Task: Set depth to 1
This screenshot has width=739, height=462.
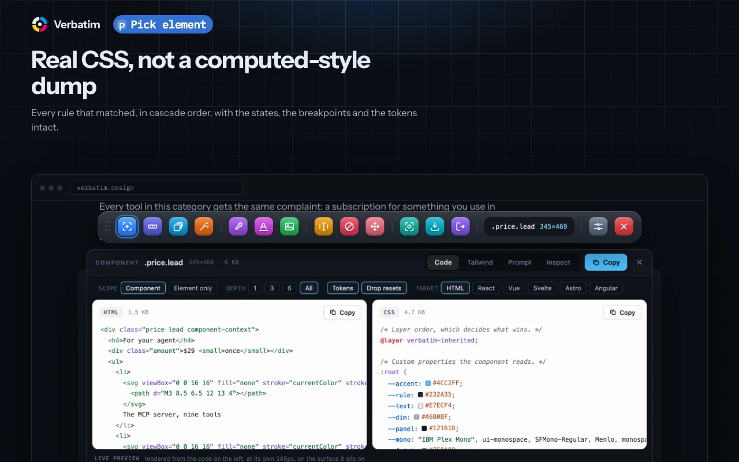Action: click(x=255, y=288)
